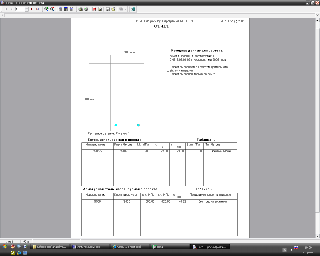
Task: Click header text "УО "ПГУ" @ 2005"
Action: click(232, 21)
